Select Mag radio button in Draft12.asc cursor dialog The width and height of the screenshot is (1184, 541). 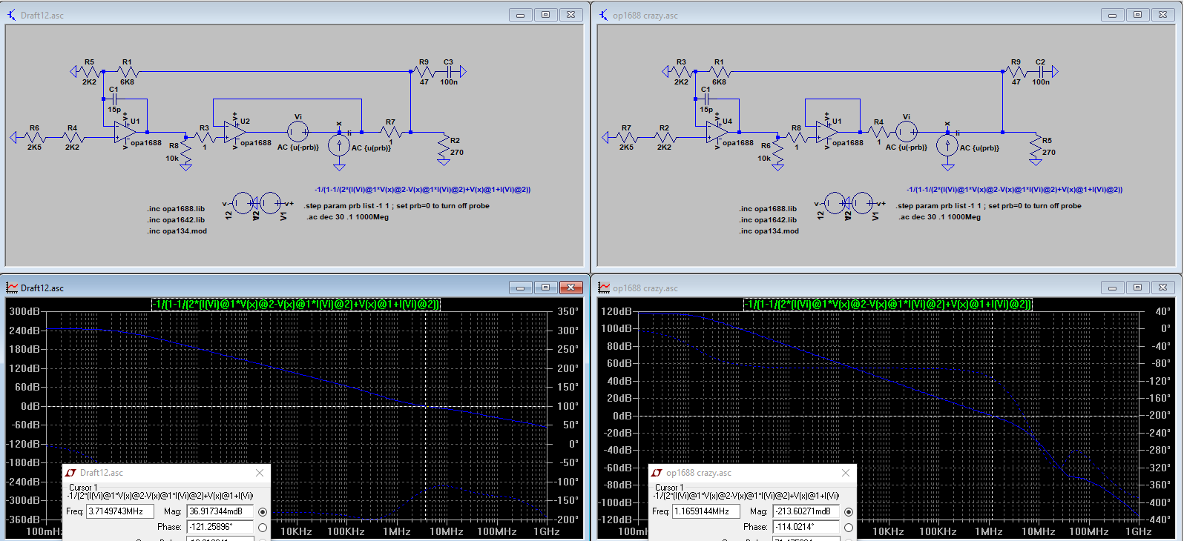click(262, 512)
